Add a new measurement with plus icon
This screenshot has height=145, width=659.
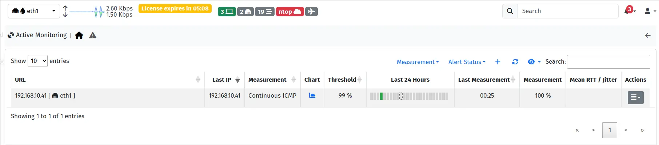(498, 62)
